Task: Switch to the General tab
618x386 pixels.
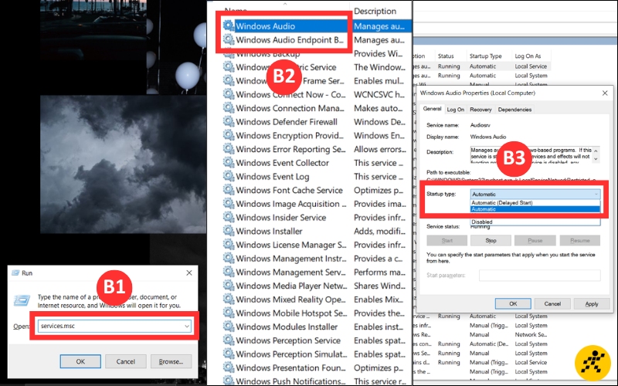Action: pyautogui.click(x=433, y=109)
